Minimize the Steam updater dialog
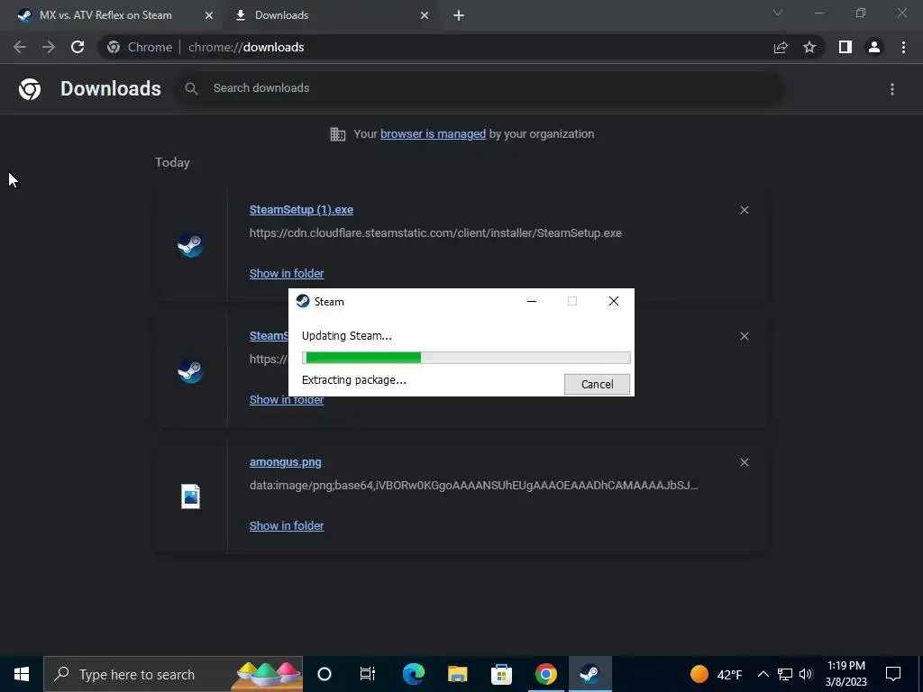This screenshot has height=692, width=923. (532, 301)
